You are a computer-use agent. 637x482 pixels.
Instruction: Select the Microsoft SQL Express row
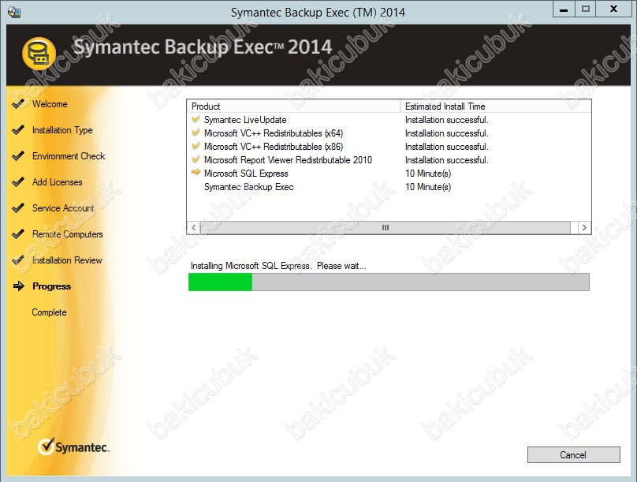389,174
